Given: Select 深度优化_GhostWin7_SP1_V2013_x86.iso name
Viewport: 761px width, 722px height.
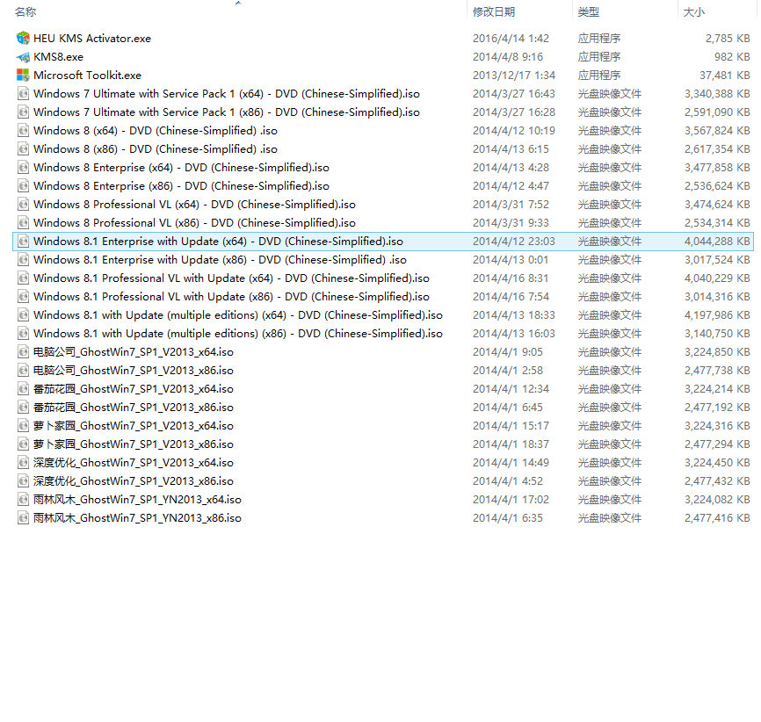Looking at the screenshot, I should click(x=134, y=480).
